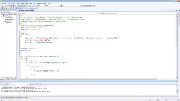Viewport: 180px width, 101px height.
Task: Click the 'Col 17' status bar entry
Action: pyautogui.click(x=158, y=100)
